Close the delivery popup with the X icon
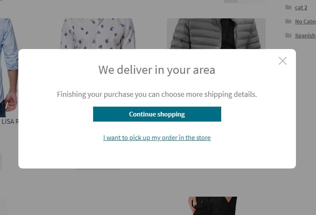Screen dimensions: 316x215 (283, 61)
